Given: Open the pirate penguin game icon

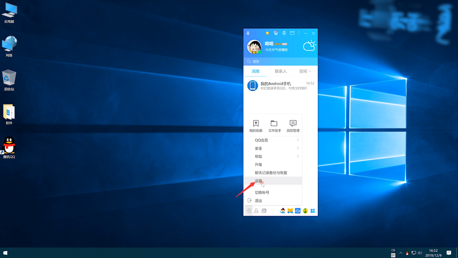Looking at the screenshot, I should (283, 211).
